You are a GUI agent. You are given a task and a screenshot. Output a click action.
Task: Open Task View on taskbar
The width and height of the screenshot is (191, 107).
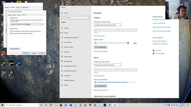coord(46,105)
